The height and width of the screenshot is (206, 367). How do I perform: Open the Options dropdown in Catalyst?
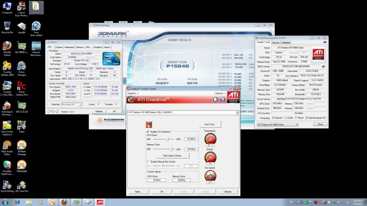[220, 93]
